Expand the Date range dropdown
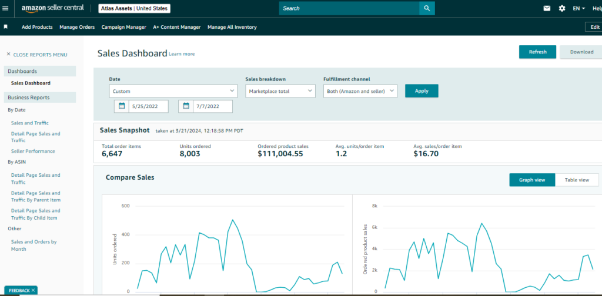The height and width of the screenshot is (296, 602). (x=173, y=91)
